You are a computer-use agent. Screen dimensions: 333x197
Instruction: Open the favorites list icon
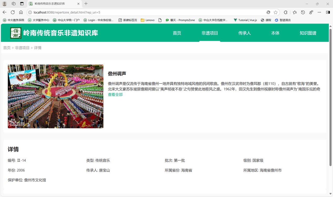(295, 12)
